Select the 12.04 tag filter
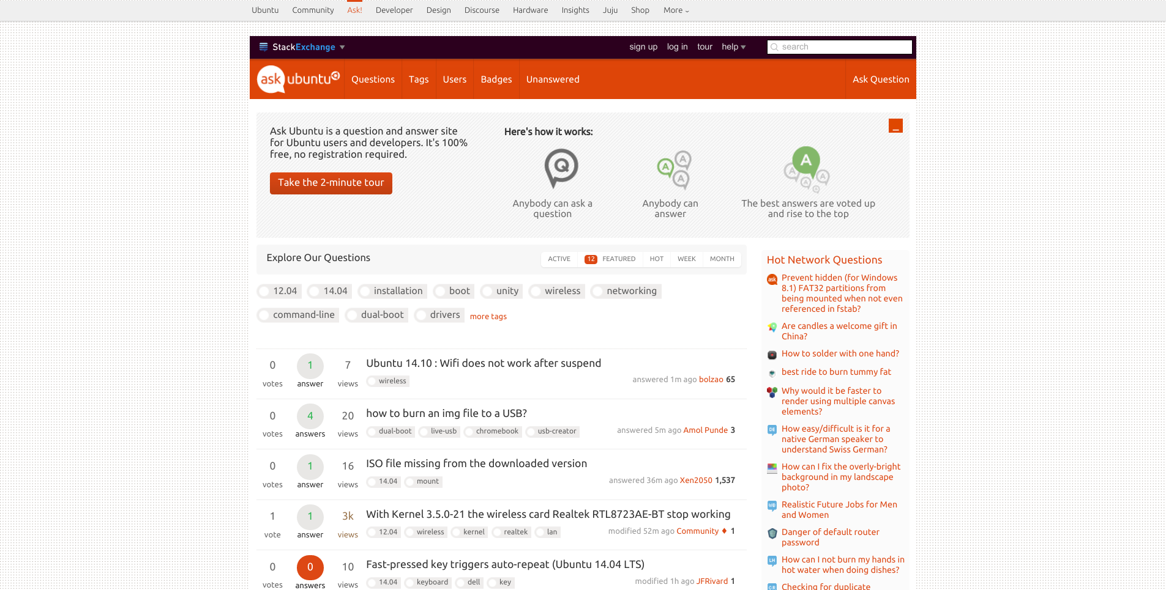Image resolution: width=1166 pixels, height=590 pixels. (x=279, y=291)
